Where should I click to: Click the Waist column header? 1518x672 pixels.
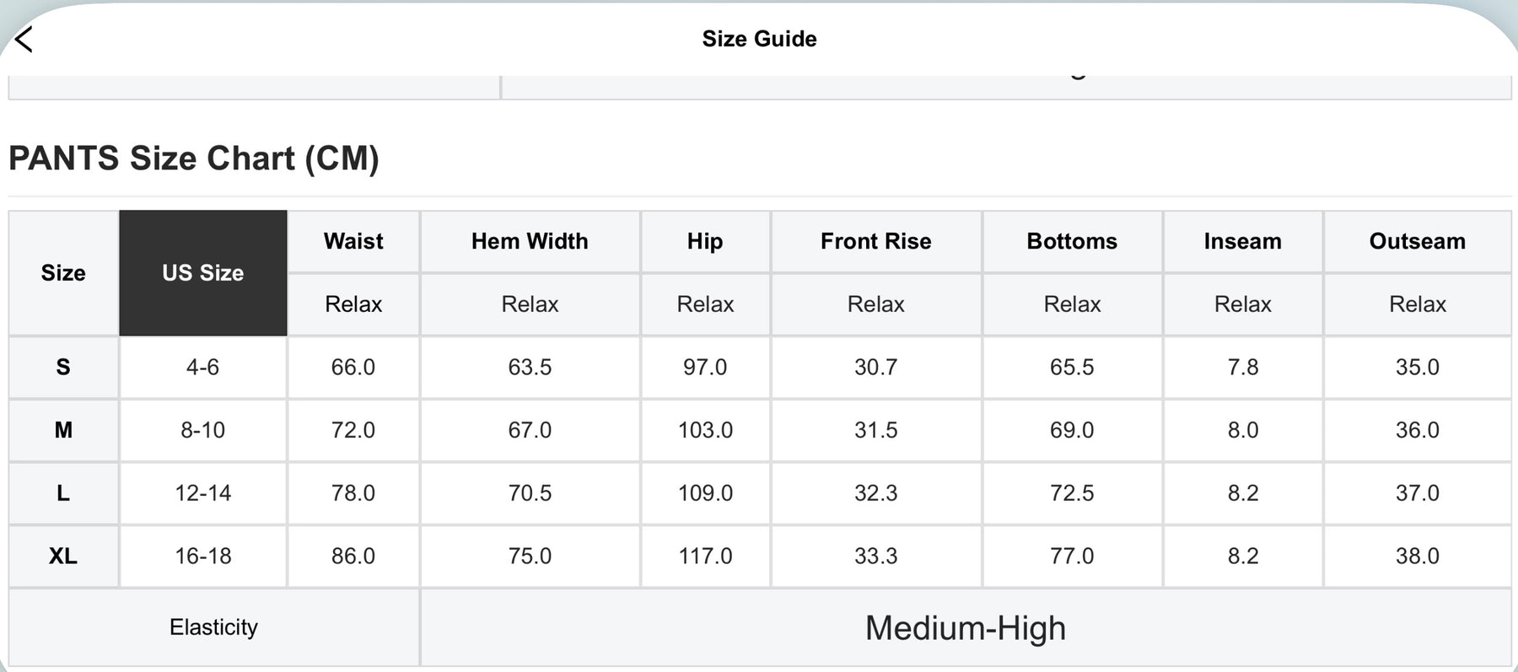point(353,241)
